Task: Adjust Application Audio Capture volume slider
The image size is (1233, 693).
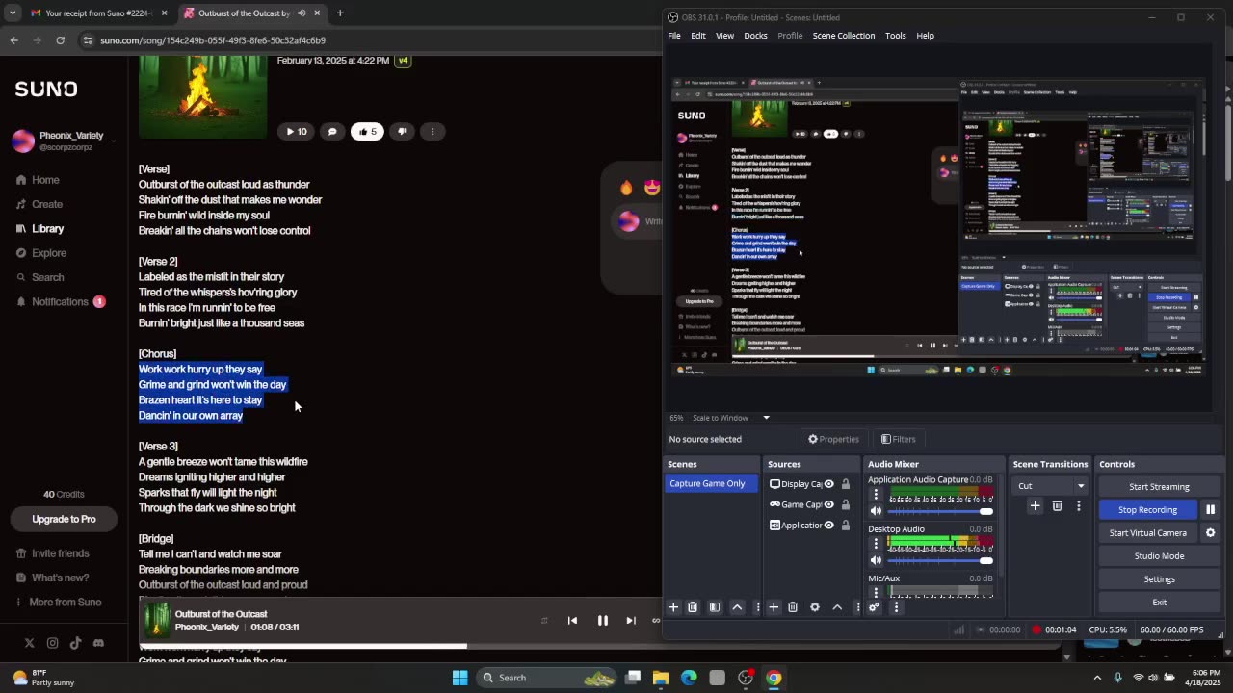Action: 939,511
